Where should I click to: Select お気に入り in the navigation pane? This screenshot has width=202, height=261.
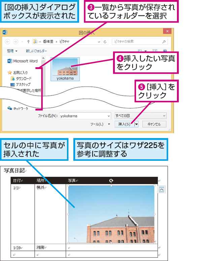coord(18,73)
